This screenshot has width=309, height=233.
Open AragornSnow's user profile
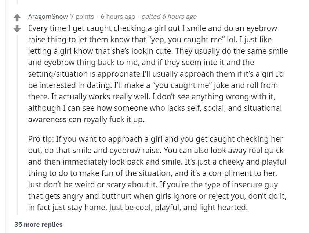tap(48, 17)
